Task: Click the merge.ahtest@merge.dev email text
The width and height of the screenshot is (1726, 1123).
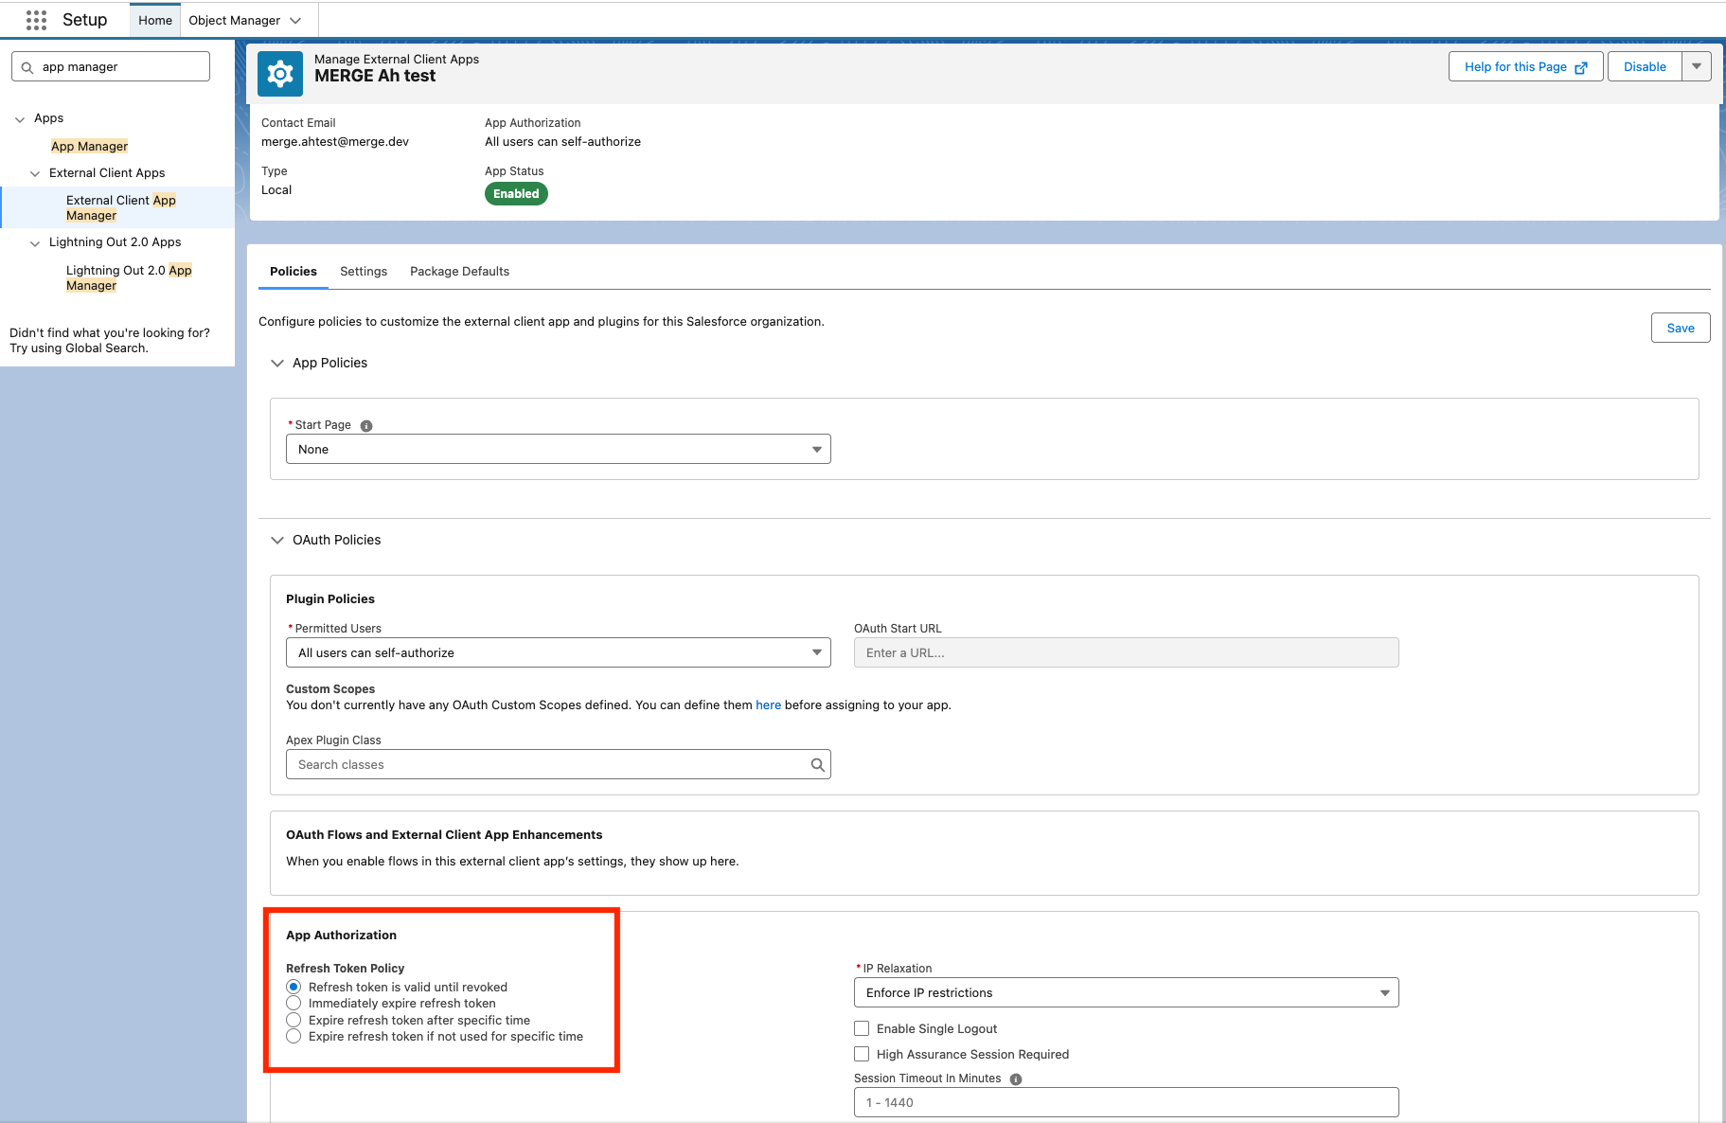Action: point(335,142)
